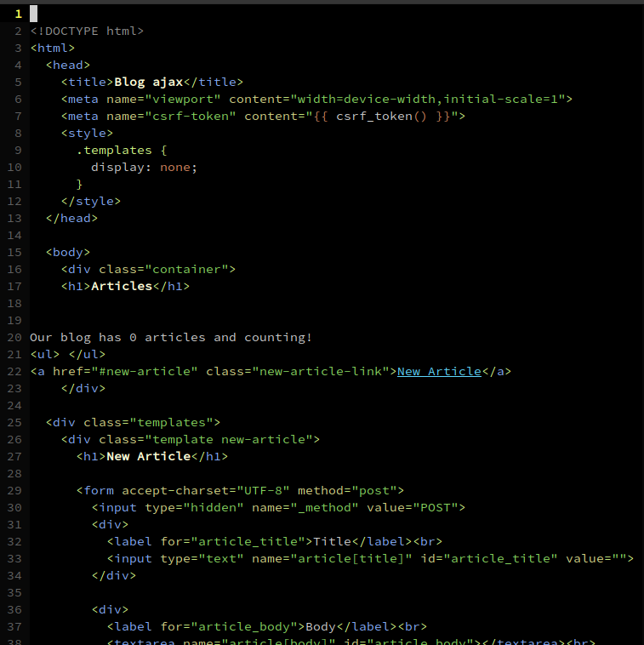The width and height of the screenshot is (644, 645).
Task: Click line number 20 in the gutter
Action: pos(14,337)
